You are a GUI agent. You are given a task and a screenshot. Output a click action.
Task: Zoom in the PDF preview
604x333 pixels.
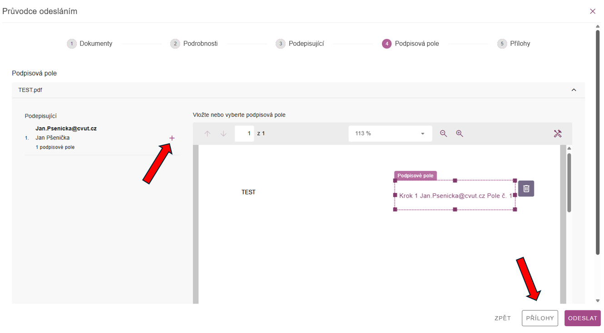tap(460, 134)
